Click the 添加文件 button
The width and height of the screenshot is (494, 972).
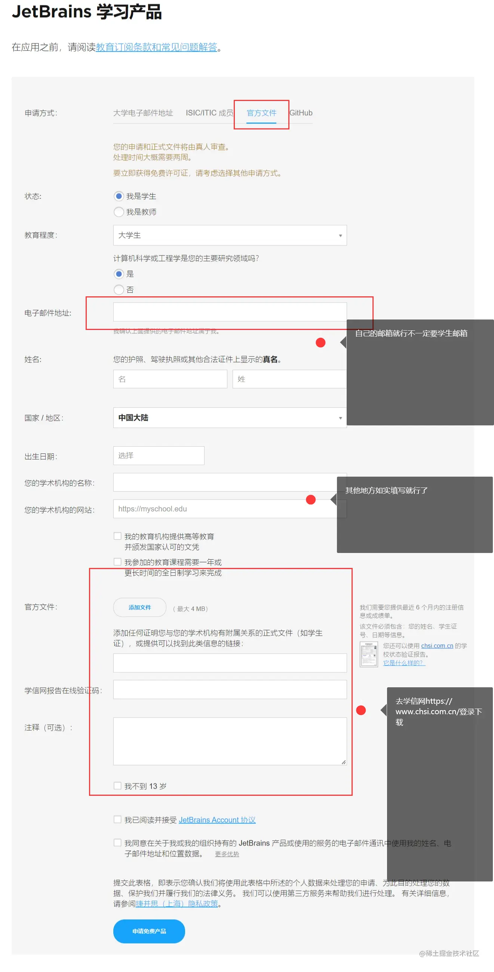tap(139, 607)
